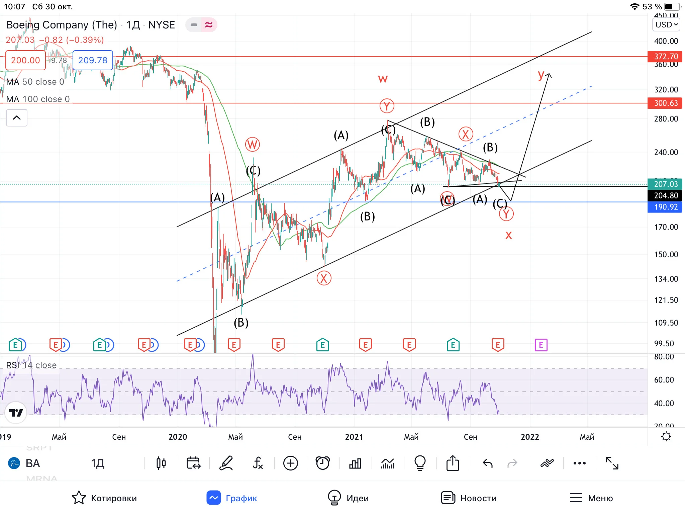Tap the blue 209.78 buy price button
The height and width of the screenshot is (514, 685).
pyautogui.click(x=93, y=60)
